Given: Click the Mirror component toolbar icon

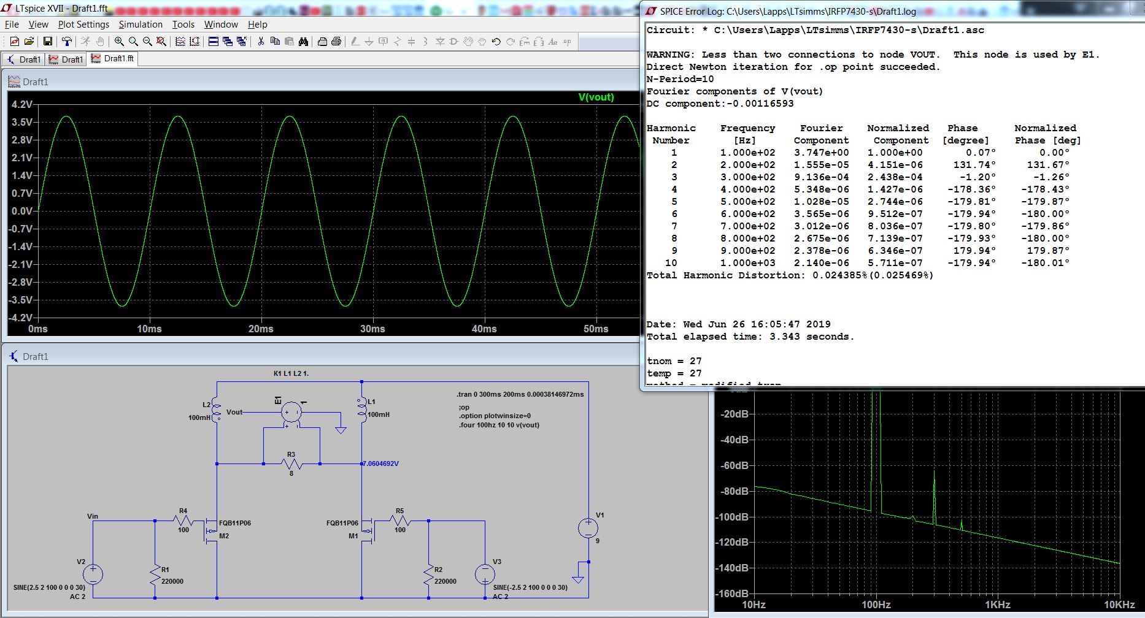Looking at the screenshot, I should pyautogui.click(x=539, y=41).
